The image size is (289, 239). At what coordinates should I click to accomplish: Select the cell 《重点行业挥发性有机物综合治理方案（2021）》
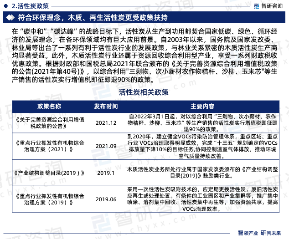pos(49,146)
